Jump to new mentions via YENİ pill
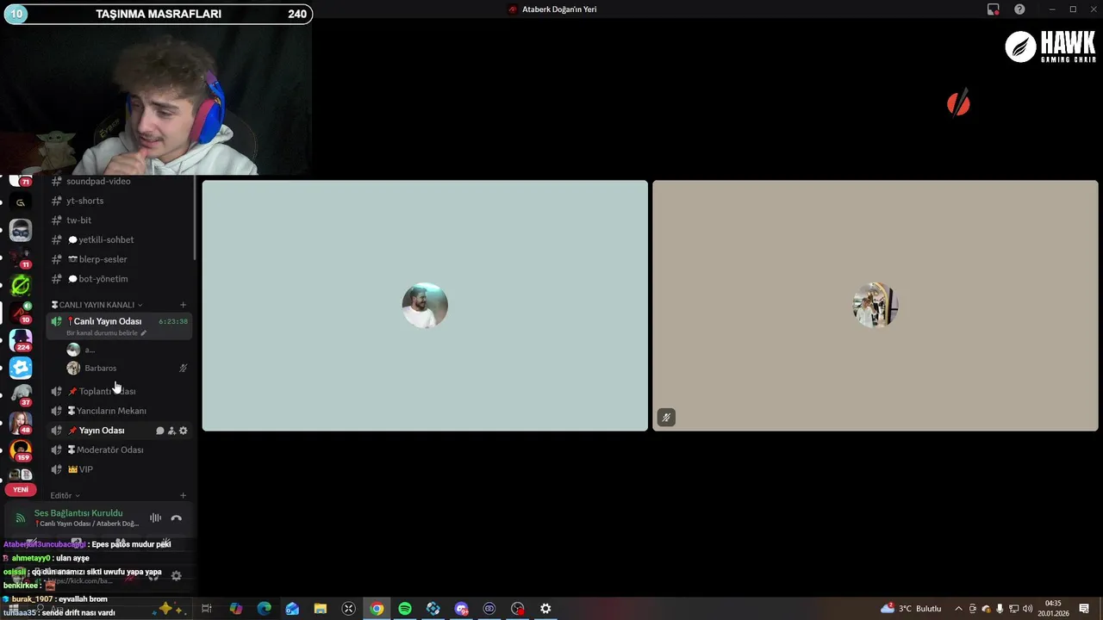 point(21,490)
